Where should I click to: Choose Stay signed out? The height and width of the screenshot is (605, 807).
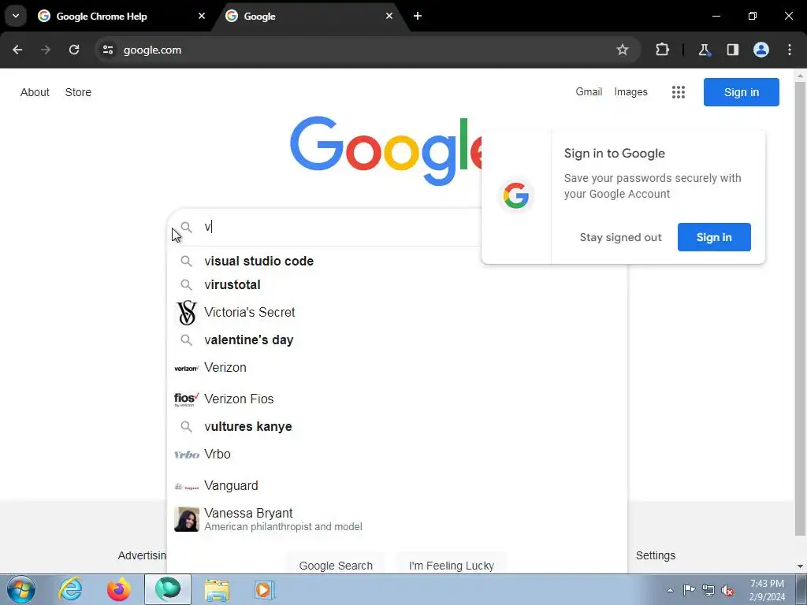click(x=621, y=237)
